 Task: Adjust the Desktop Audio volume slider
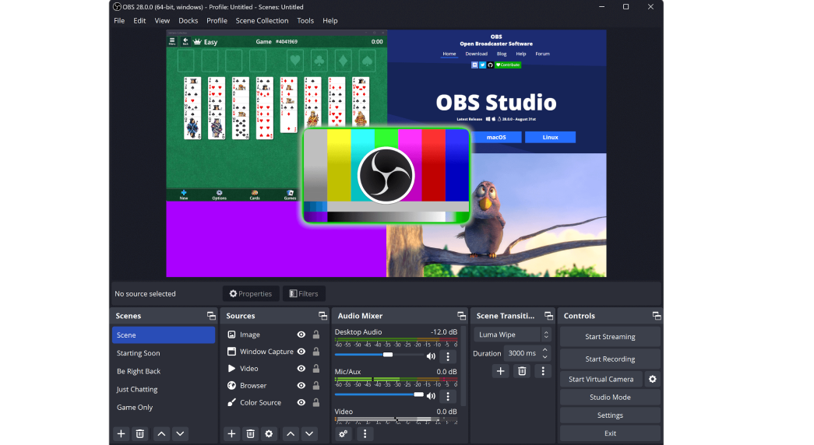379,355
